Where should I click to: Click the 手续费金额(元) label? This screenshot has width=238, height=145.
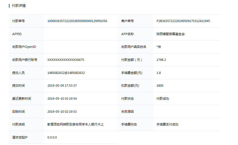pyautogui.click(x=131, y=73)
